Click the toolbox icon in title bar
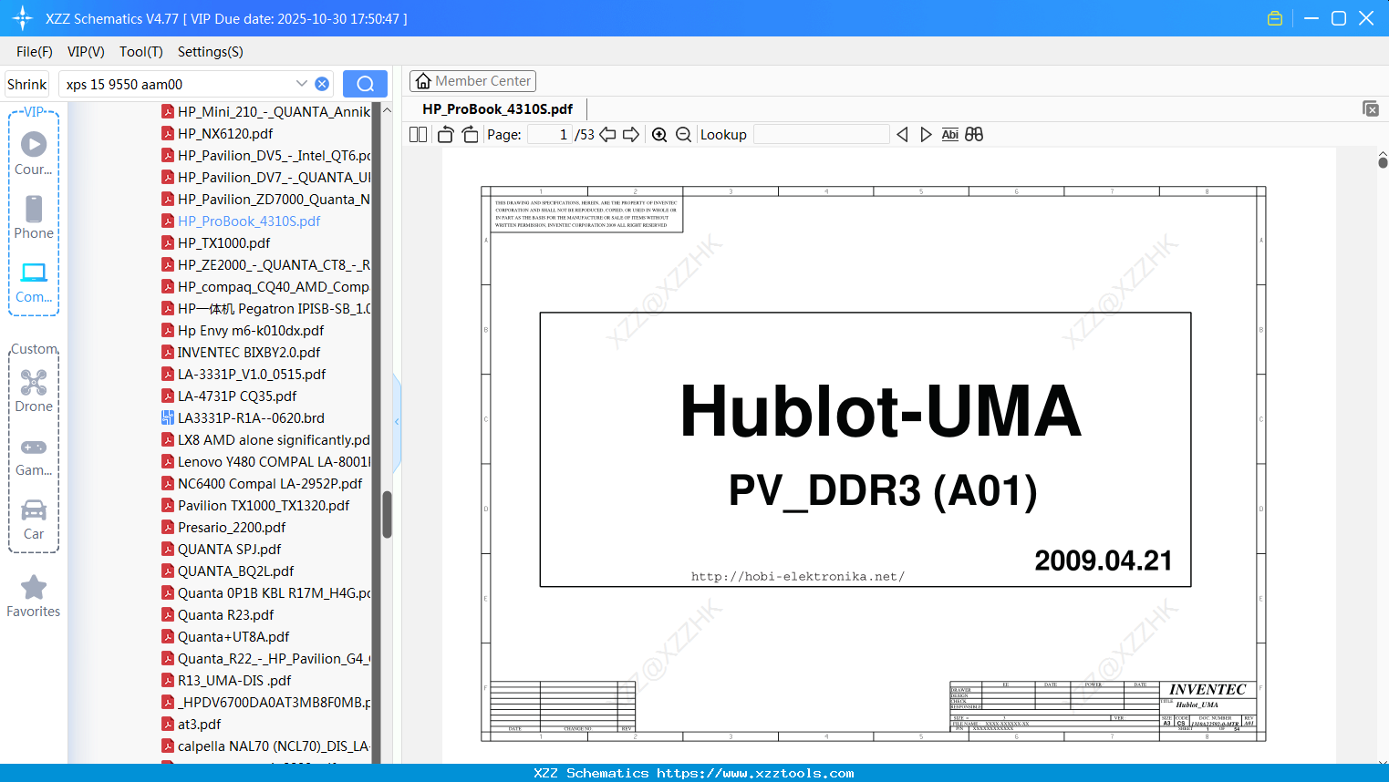 click(1275, 18)
